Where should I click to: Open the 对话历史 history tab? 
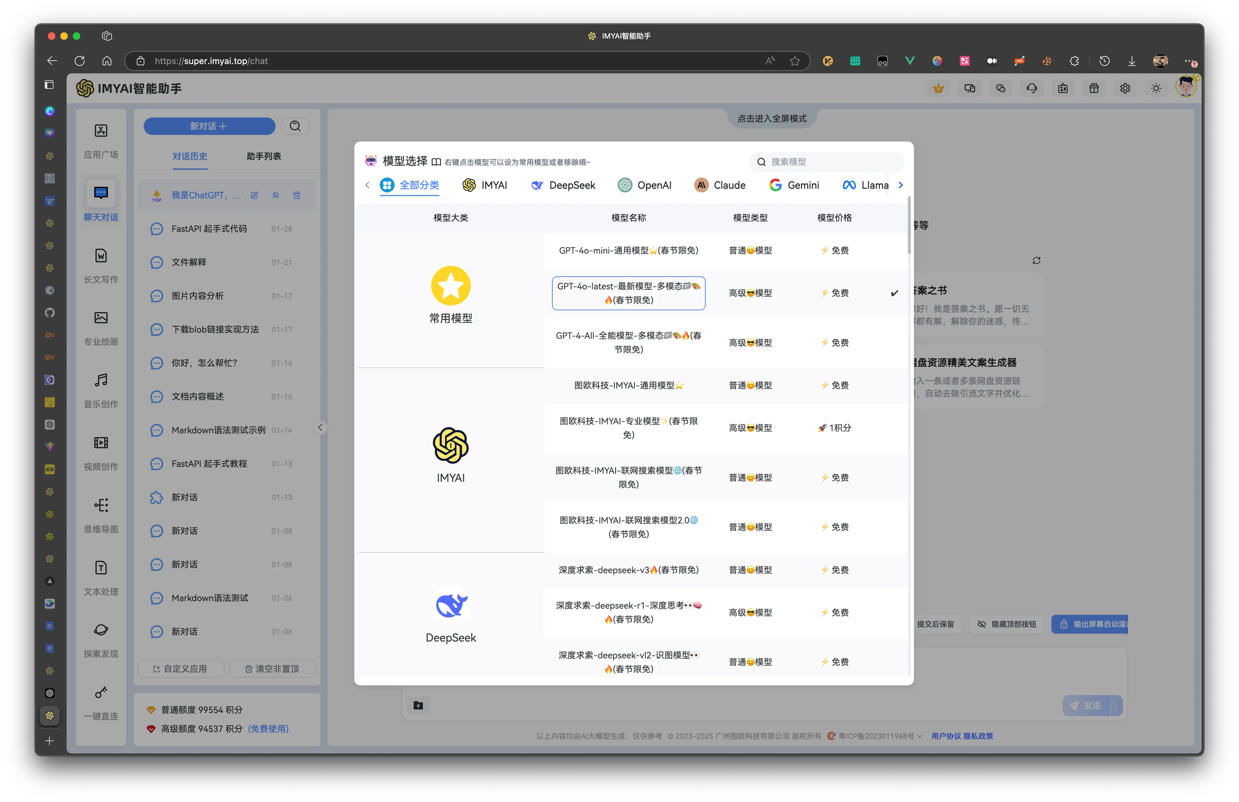pos(190,156)
